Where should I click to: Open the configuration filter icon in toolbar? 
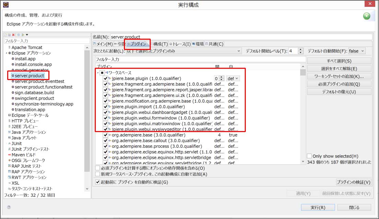[x=23, y=35]
